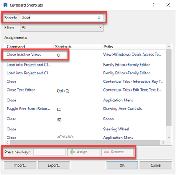The width and height of the screenshot is (176, 175).
Task: Select the Close Inactive Views command row
Action: 85,55
